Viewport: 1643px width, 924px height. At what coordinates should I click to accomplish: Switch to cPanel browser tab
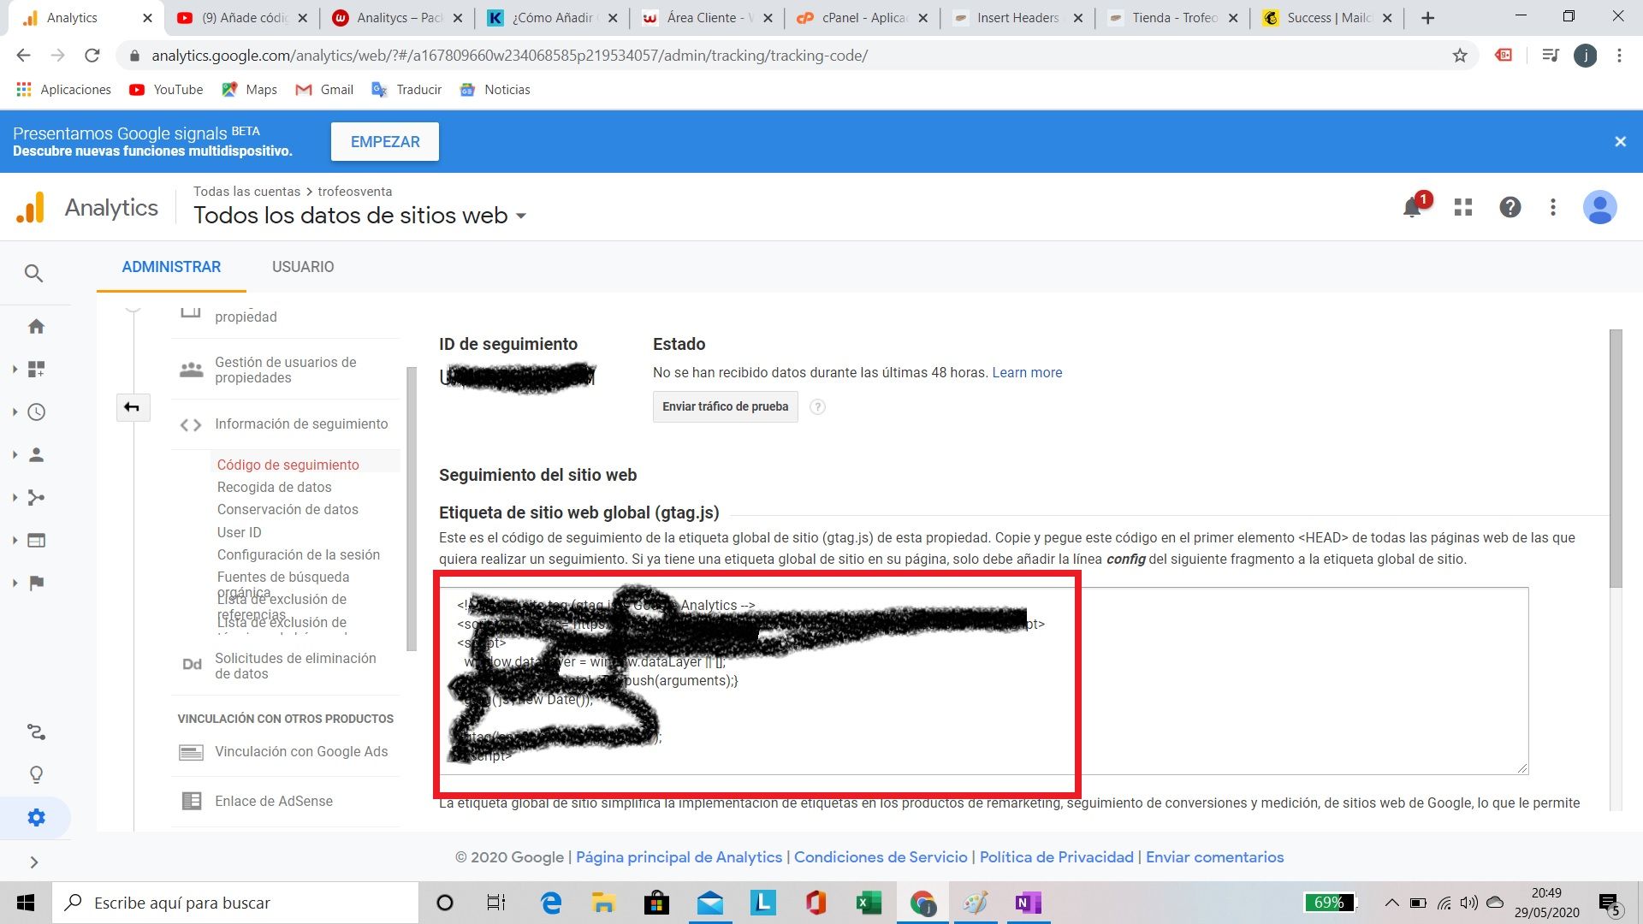pos(863,18)
